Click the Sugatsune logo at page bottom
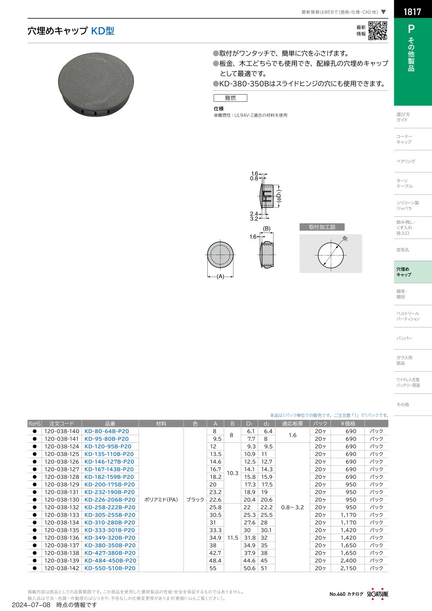This screenshot has width=432, height=611. click(378, 594)
